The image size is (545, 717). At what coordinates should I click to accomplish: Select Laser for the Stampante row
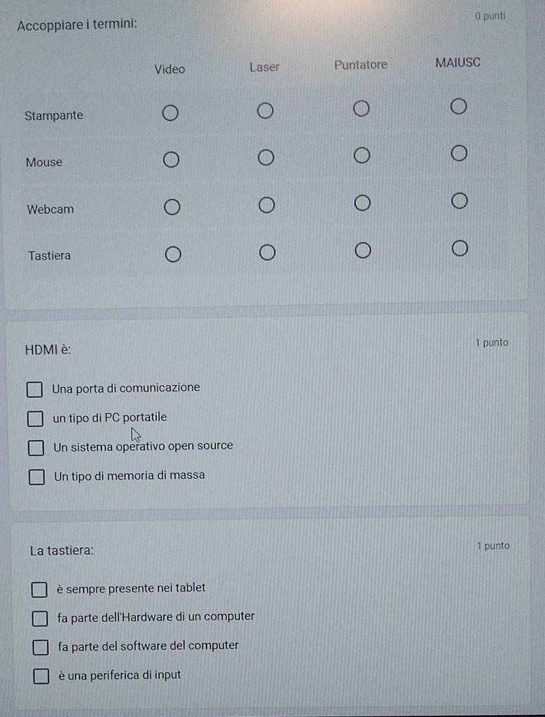265,111
